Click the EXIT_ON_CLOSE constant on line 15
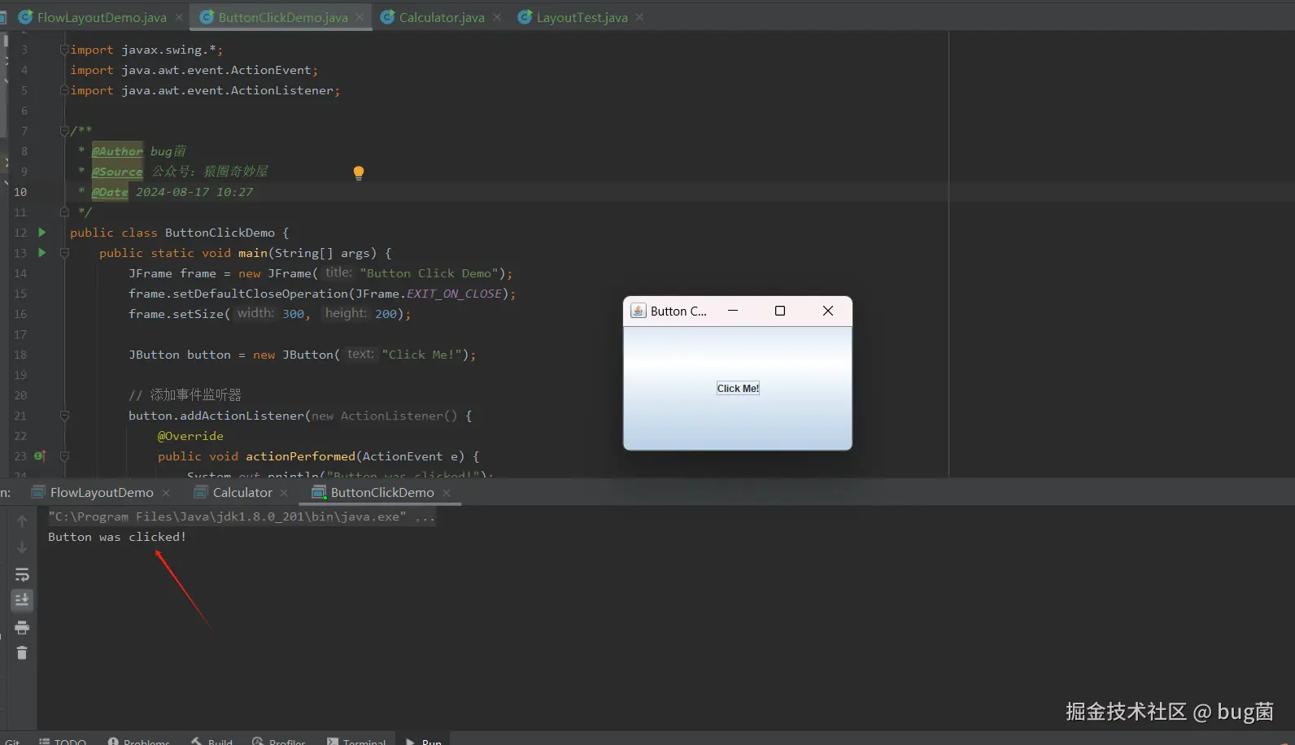Viewport: 1295px width, 745px height. point(455,294)
